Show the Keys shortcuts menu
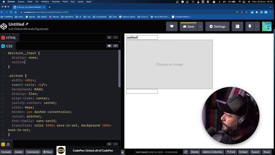 coord(48,152)
